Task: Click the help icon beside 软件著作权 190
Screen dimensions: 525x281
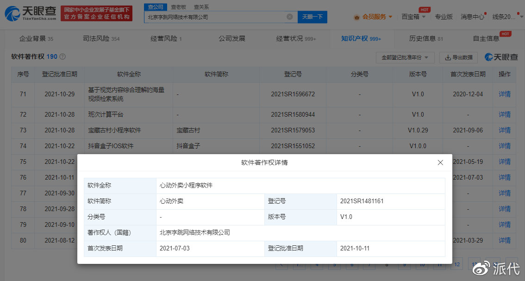Action: click(62, 56)
